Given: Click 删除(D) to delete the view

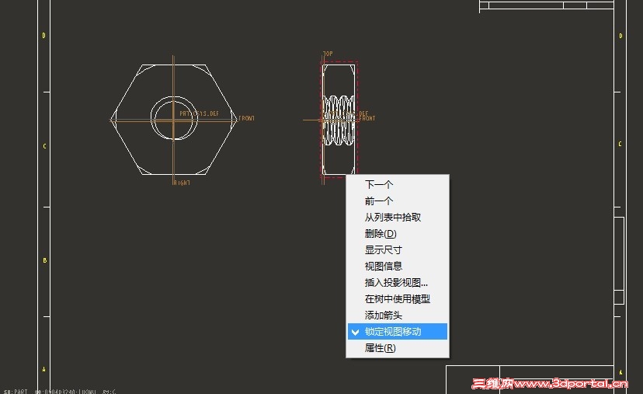Looking at the screenshot, I should [x=398, y=234].
